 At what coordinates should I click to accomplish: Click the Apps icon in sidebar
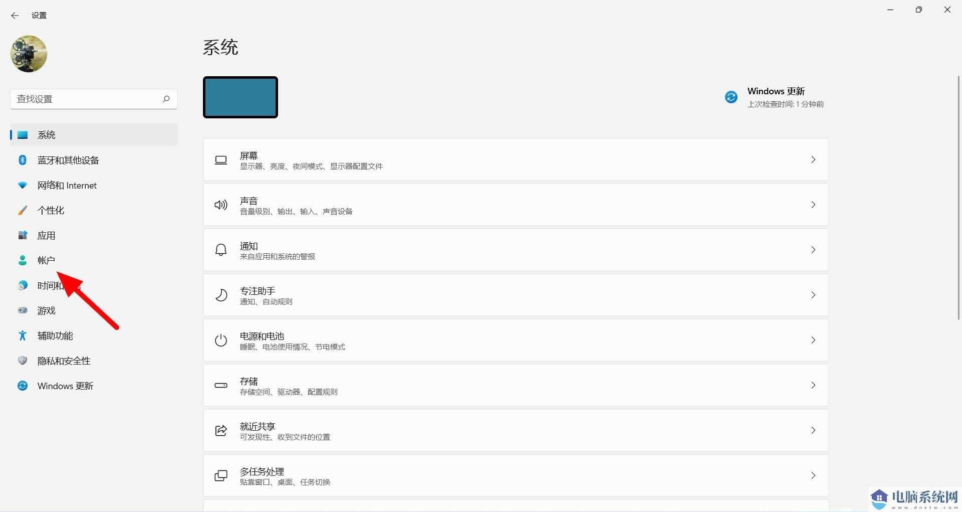pos(23,235)
